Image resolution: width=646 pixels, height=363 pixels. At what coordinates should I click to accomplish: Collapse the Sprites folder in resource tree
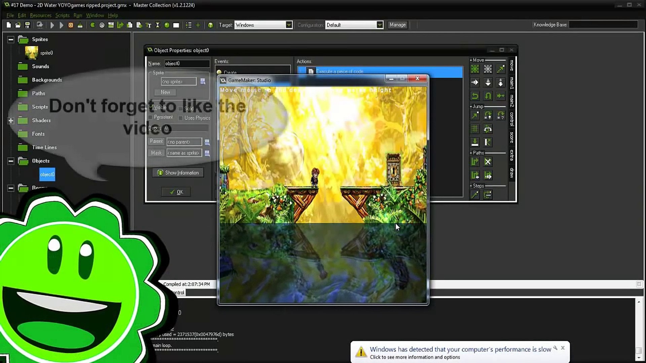[x=11, y=40]
